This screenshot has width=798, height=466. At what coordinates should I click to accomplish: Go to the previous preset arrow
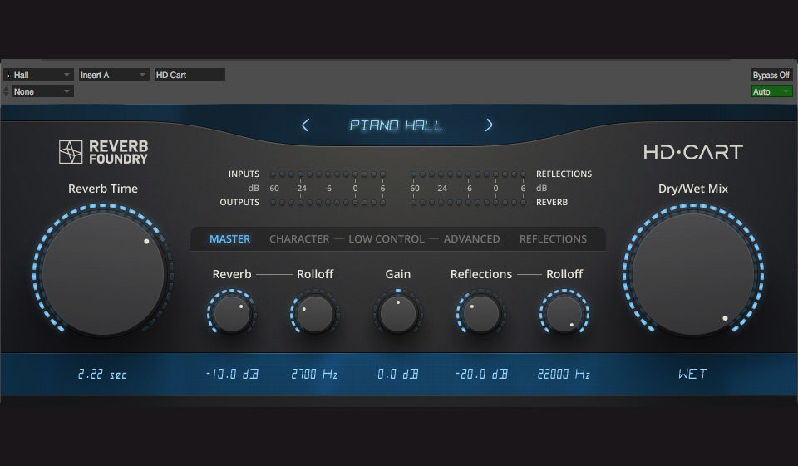point(305,125)
